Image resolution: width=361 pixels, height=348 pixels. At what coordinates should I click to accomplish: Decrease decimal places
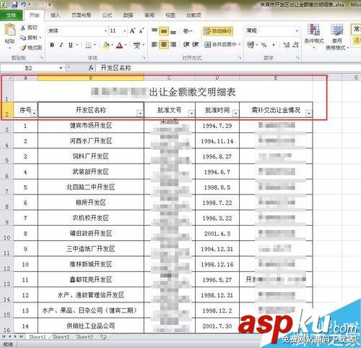(296, 45)
